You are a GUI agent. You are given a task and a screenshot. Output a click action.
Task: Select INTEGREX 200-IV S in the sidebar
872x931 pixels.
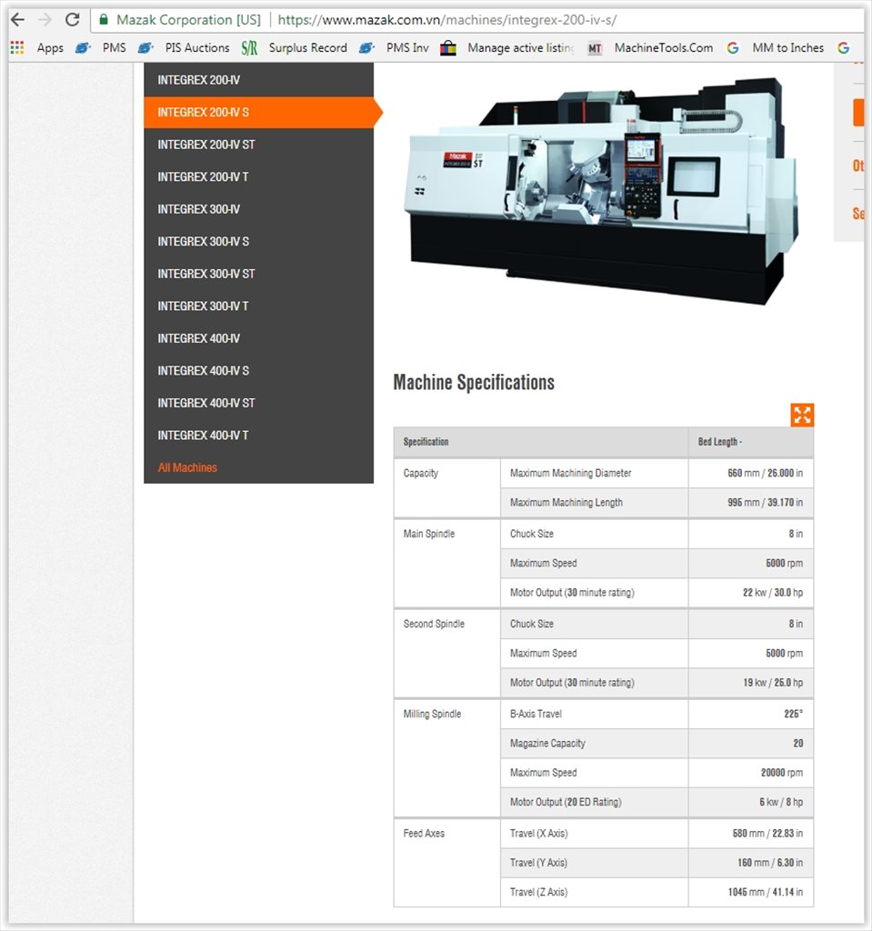(x=258, y=112)
